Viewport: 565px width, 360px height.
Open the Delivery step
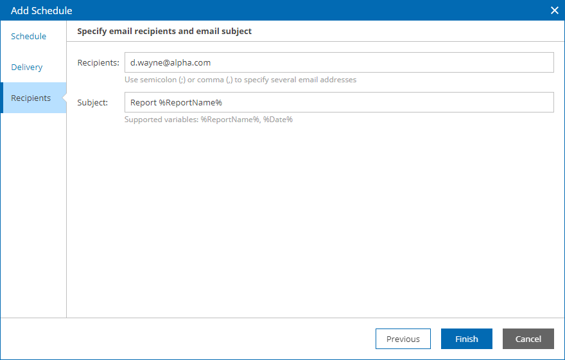(x=27, y=67)
